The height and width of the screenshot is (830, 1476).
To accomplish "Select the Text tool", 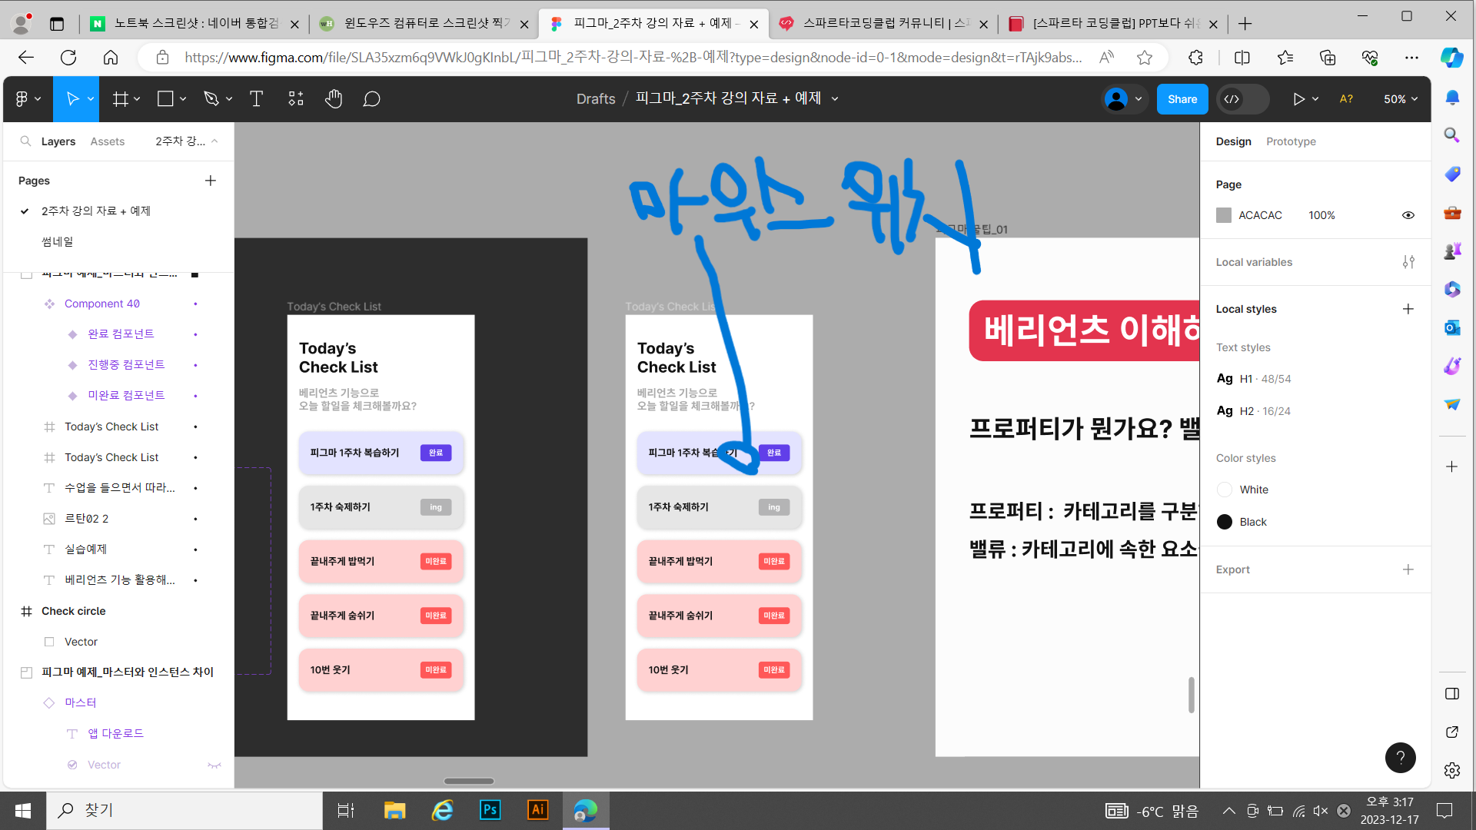I will 256,99.
